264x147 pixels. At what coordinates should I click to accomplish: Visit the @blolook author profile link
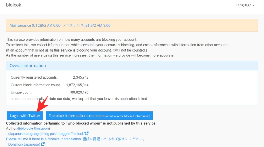tap(25, 129)
